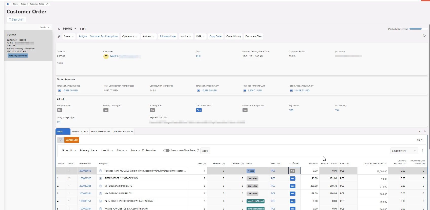Toggle the PO Required badge
Image resolution: width=430 pixels, height=210 pixels.
(152, 110)
